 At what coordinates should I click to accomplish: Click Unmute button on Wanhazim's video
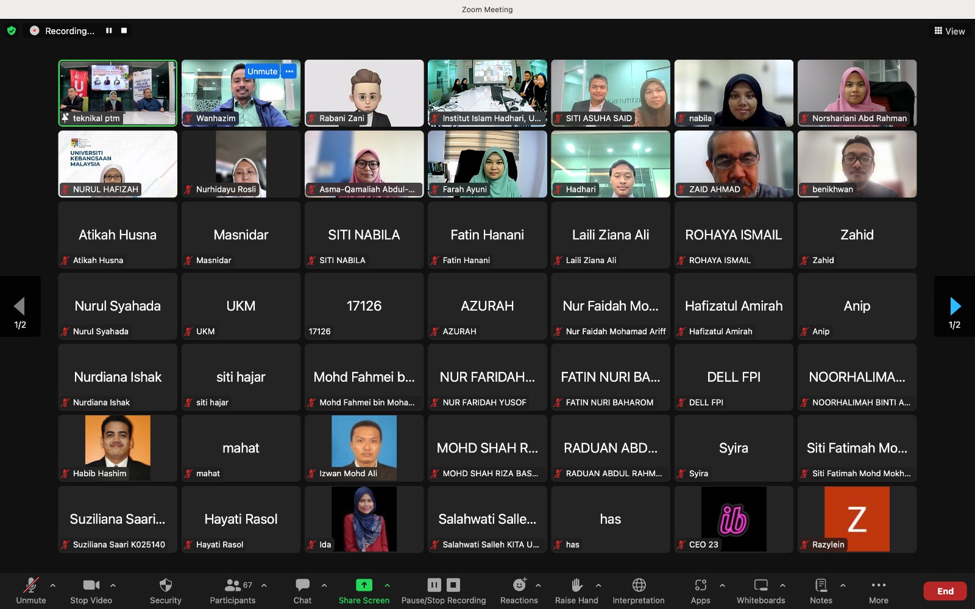tap(262, 71)
